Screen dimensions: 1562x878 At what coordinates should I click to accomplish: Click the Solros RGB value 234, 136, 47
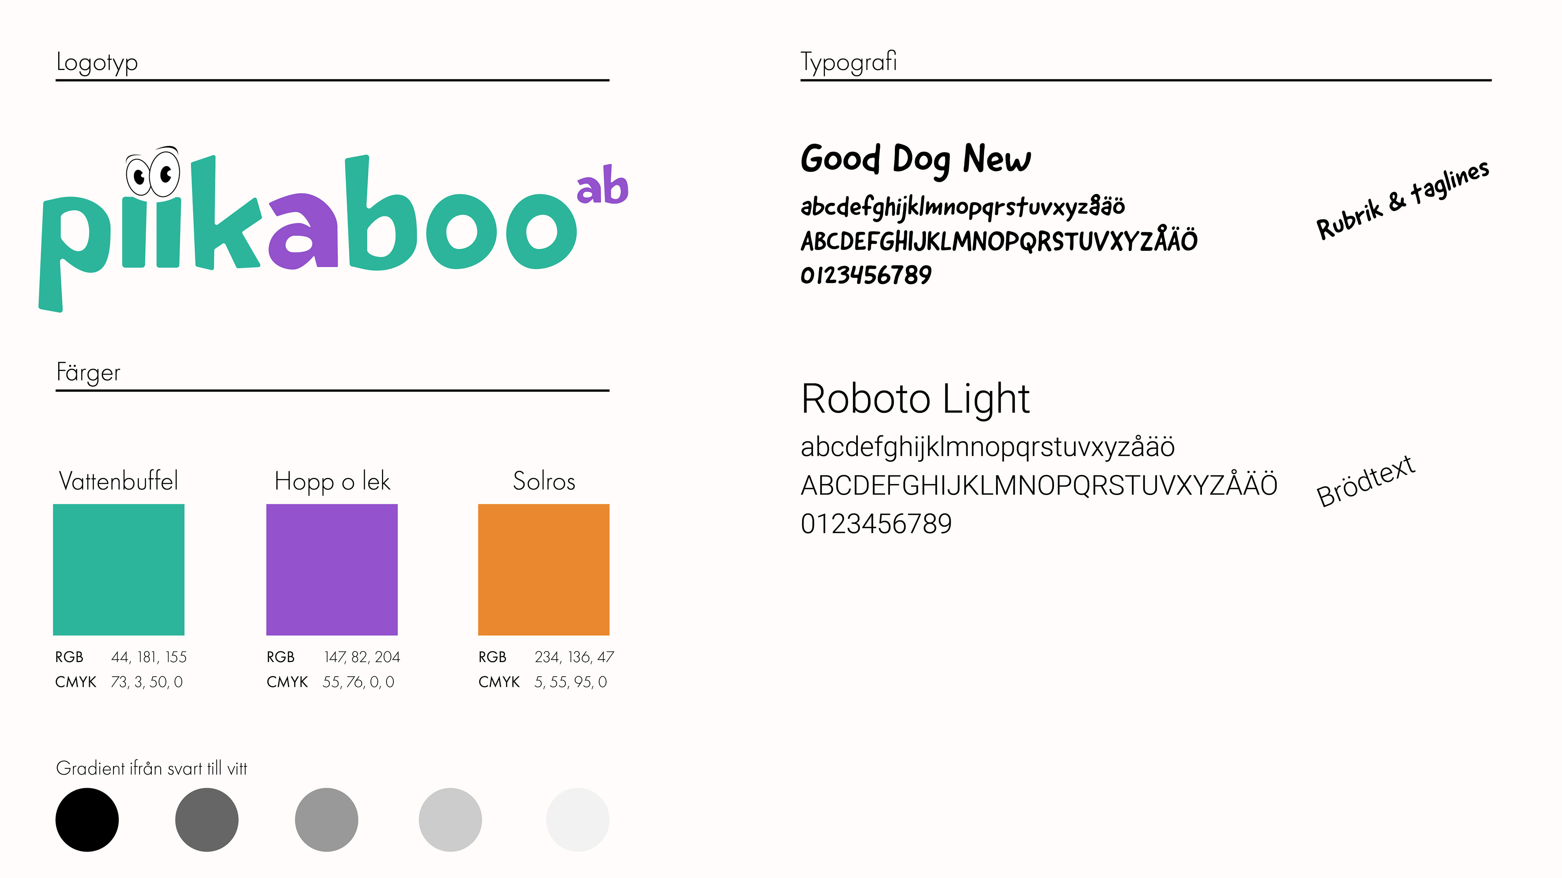coord(574,657)
